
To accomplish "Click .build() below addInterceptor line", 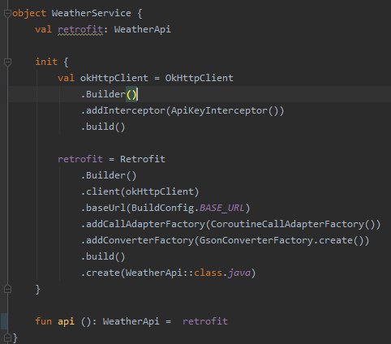I will point(103,127).
